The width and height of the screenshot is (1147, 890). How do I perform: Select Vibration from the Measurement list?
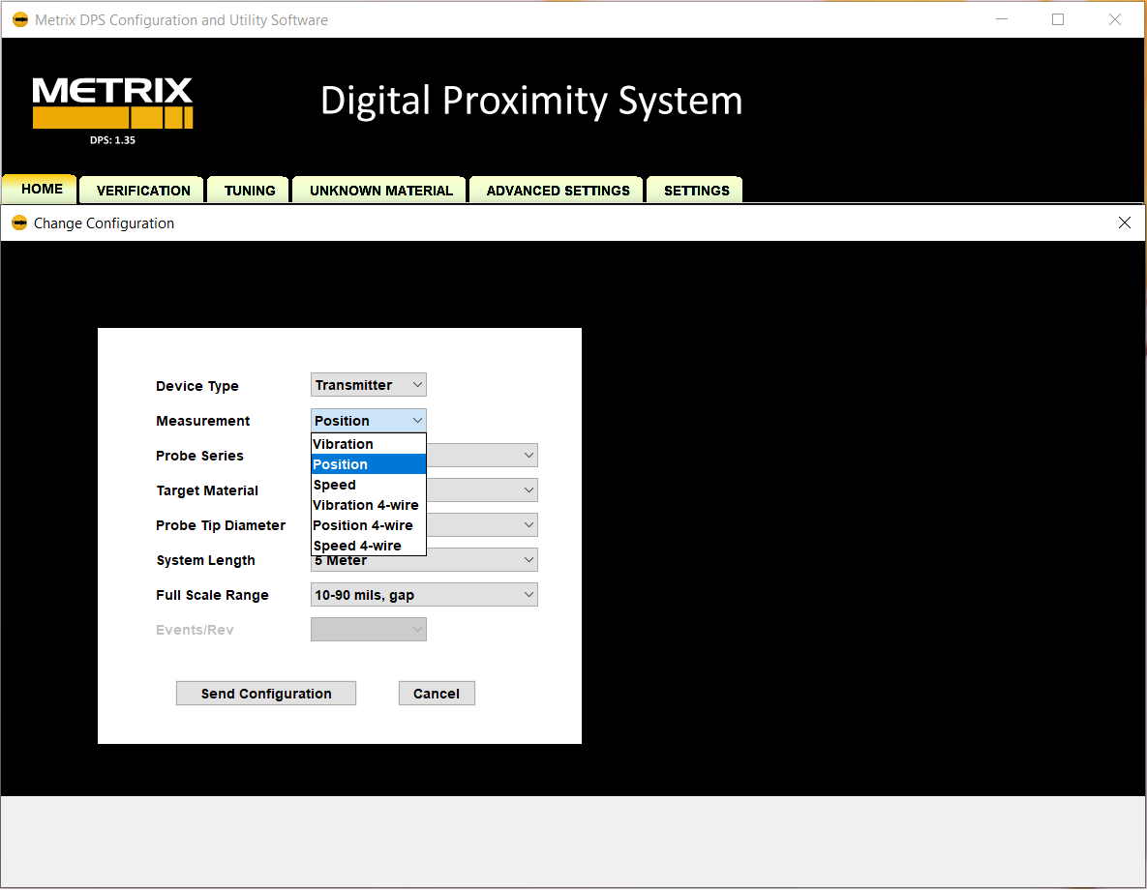[x=369, y=444]
